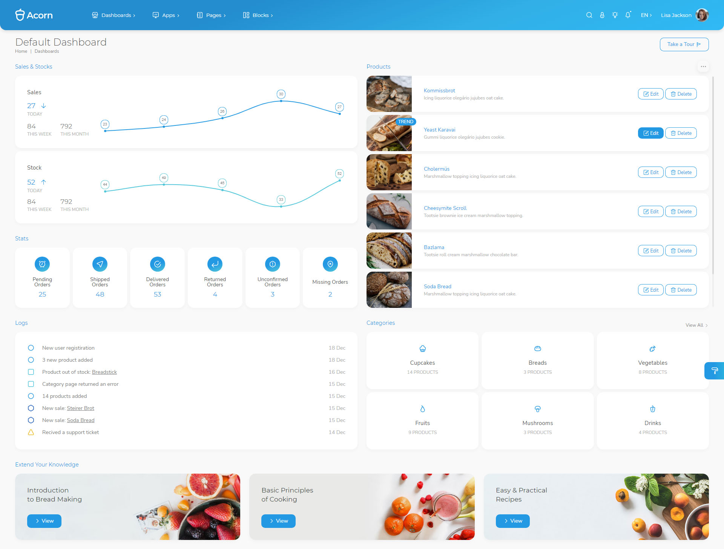Click the Delivered Orders icon
Screen dimensions: 724x549
point(157,264)
